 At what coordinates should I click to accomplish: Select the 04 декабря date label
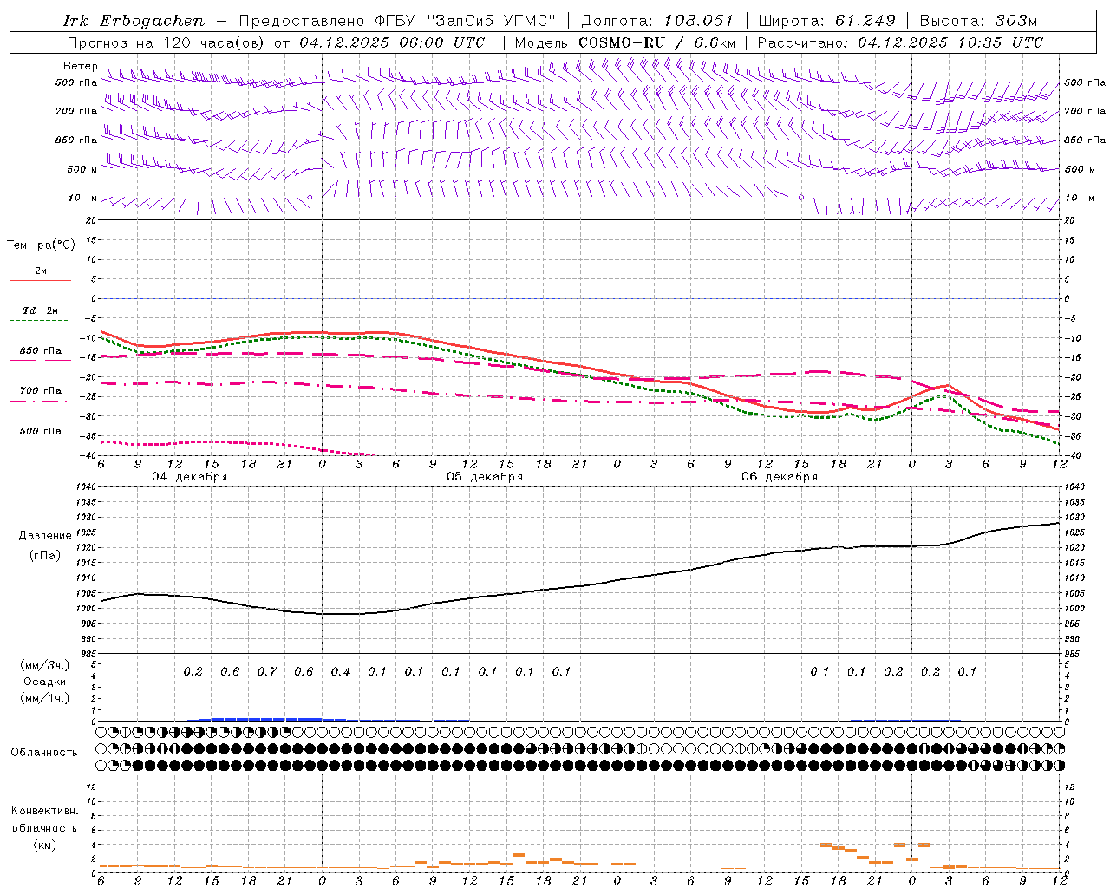click(x=190, y=477)
